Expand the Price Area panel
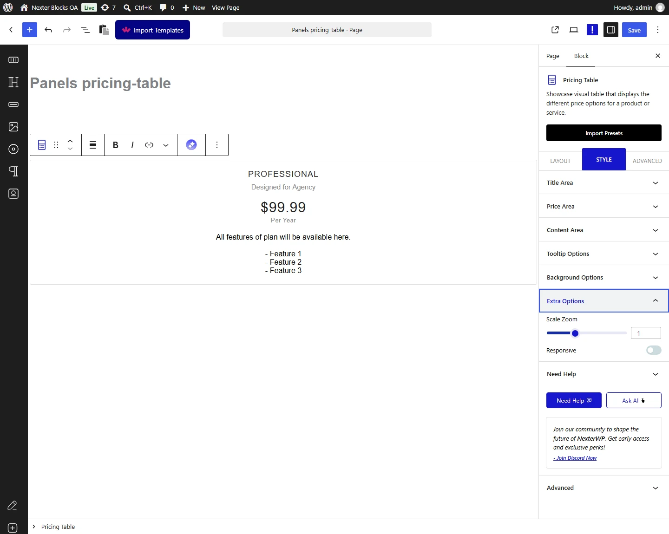The image size is (669, 534). tap(604, 206)
